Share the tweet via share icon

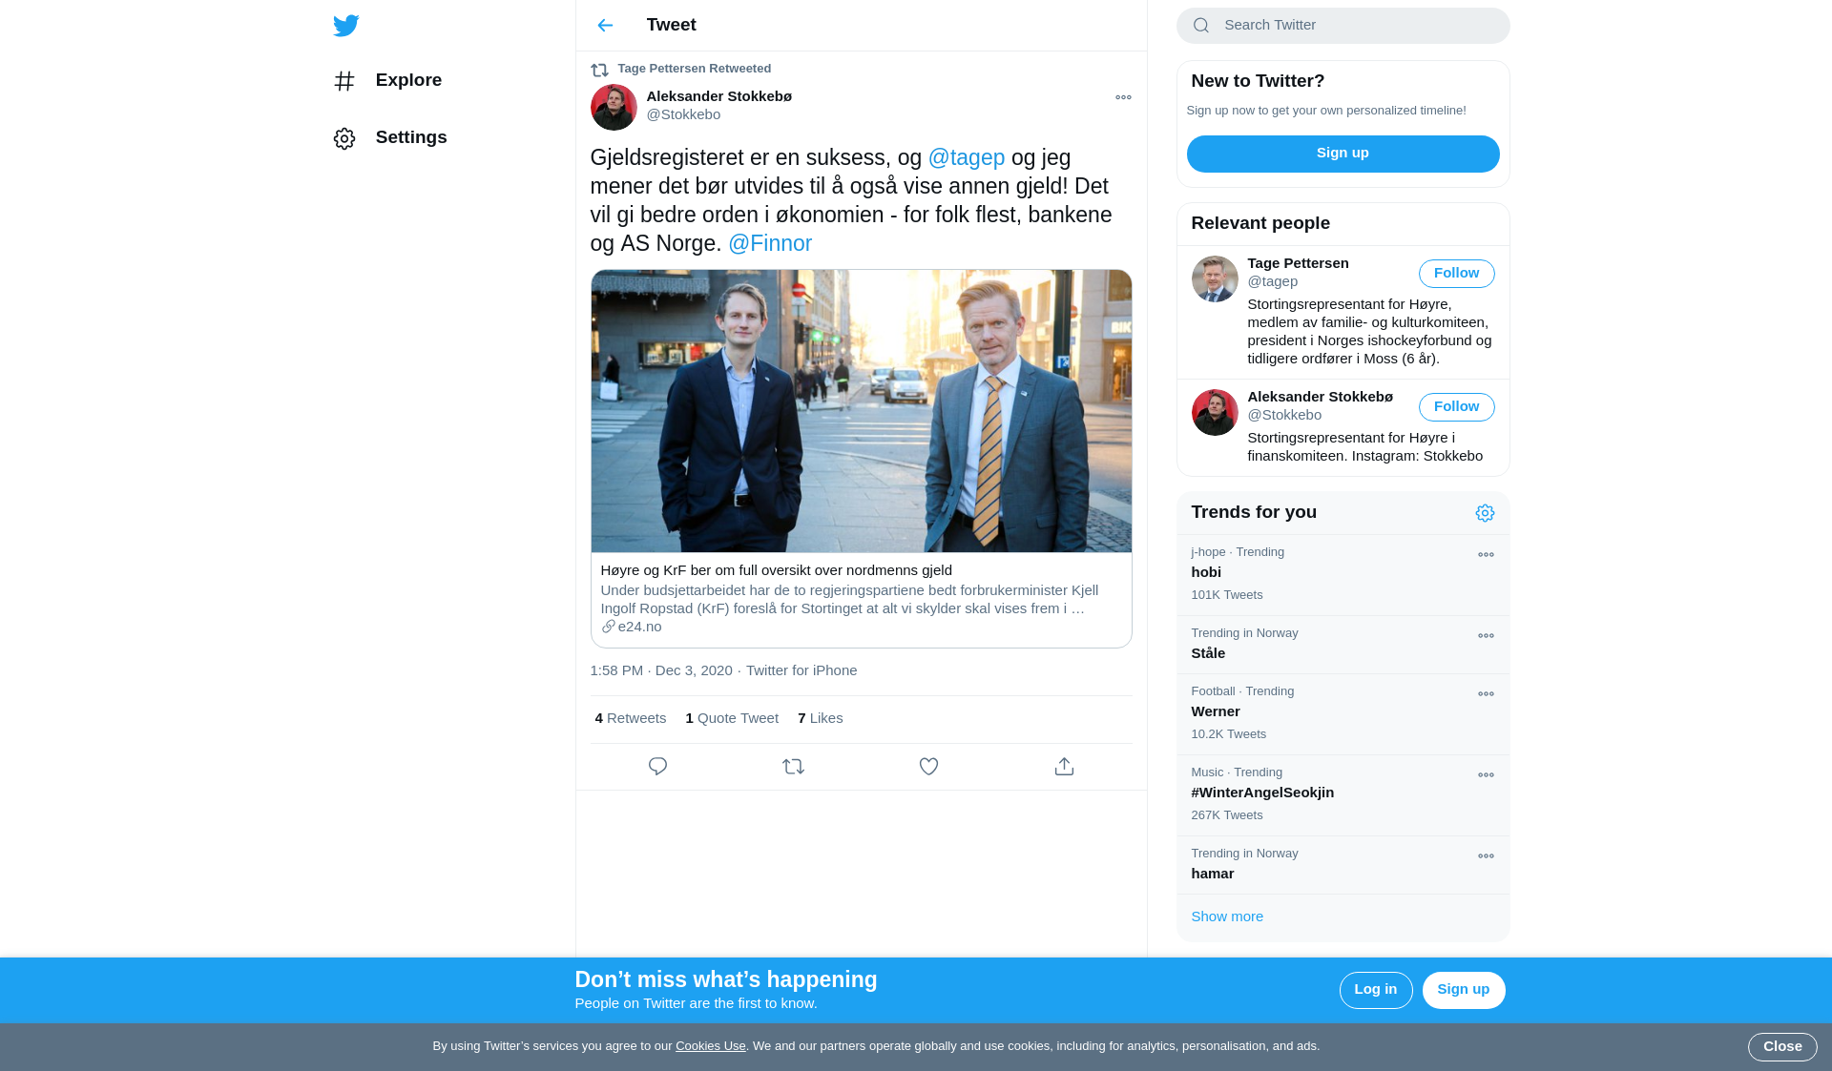click(x=1064, y=767)
